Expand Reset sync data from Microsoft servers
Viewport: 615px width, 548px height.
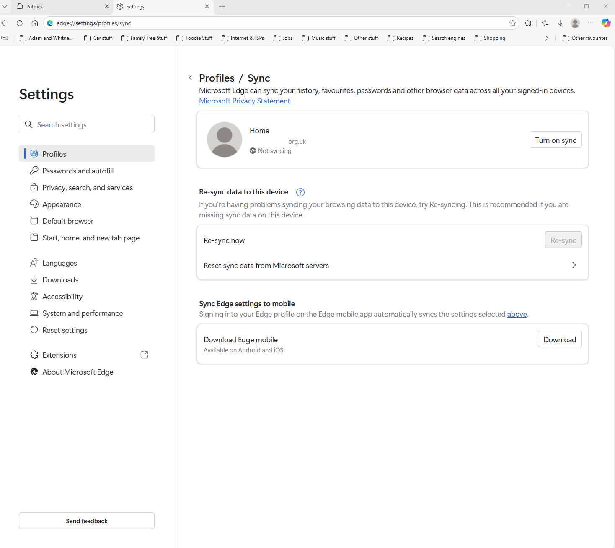tap(574, 265)
